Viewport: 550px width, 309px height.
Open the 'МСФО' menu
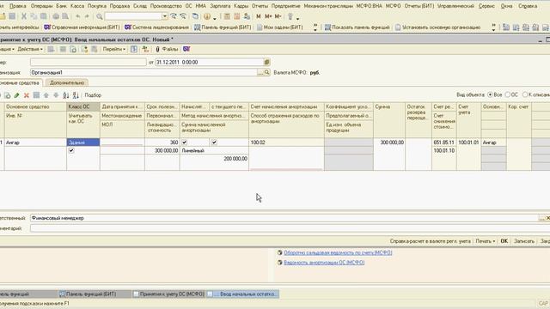coord(394,6)
